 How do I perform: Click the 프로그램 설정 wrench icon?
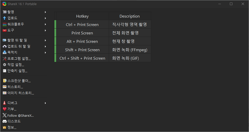coord(5,59)
